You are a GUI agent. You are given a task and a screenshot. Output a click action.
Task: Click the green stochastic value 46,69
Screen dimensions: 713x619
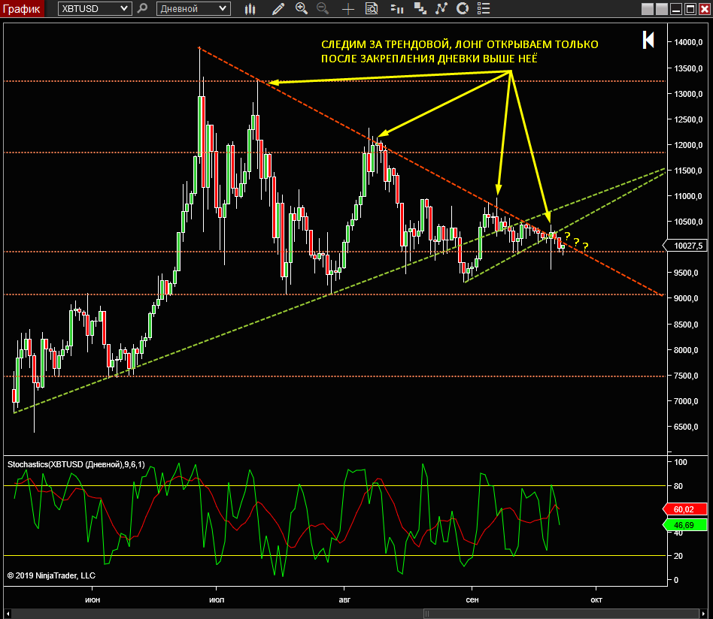coord(685,525)
